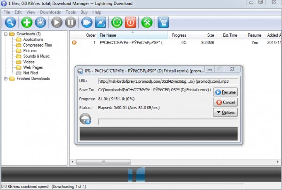Viewport: 282px width, 190px height.
Task: Collapse the Downloads (1) tree node
Action: click(x=6, y=34)
